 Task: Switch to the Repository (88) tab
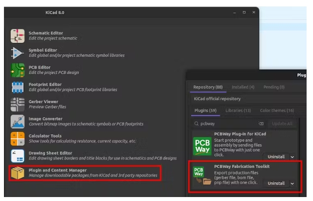(208, 87)
